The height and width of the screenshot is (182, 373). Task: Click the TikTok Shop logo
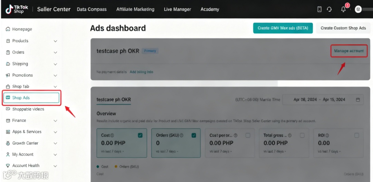17,9
